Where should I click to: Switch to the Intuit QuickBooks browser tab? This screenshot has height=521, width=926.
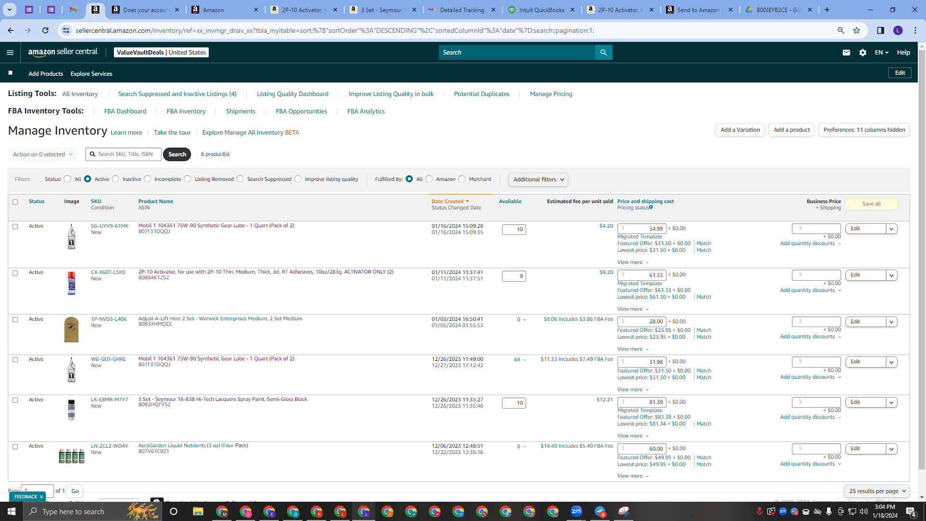click(x=542, y=10)
